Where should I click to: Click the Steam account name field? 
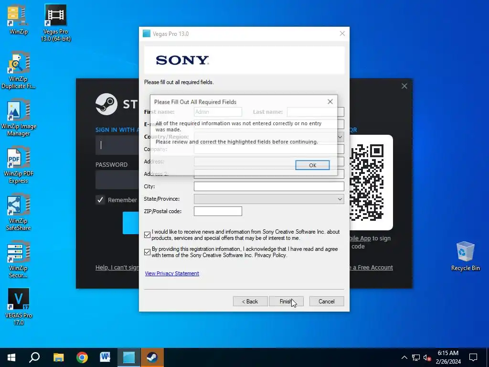pos(117,145)
